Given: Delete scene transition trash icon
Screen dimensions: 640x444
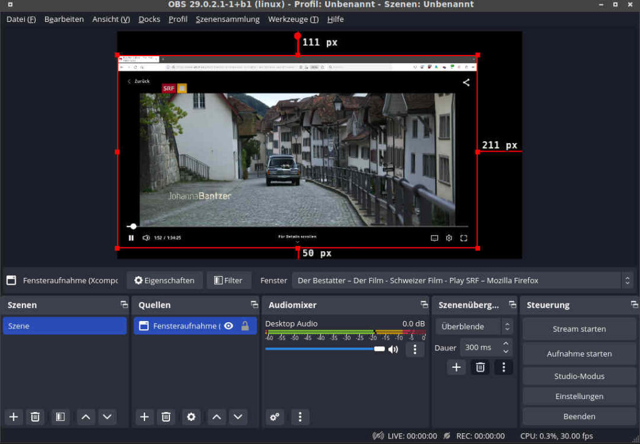Looking at the screenshot, I should (x=480, y=367).
